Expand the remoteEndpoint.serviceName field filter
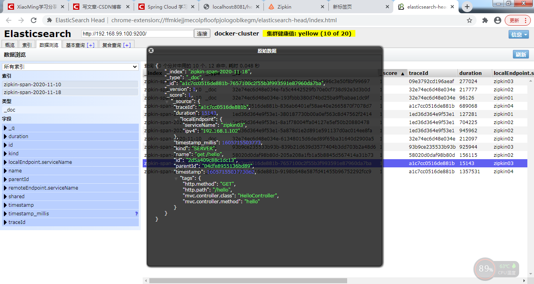Image resolution: width=534 pixels, height=284 pixels. 70,188
